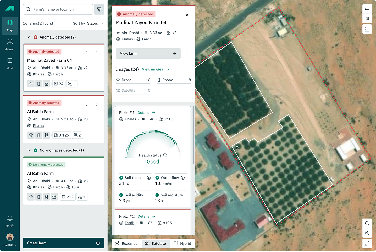Open the Wiki section in sidebar

(x=10, y=64)
